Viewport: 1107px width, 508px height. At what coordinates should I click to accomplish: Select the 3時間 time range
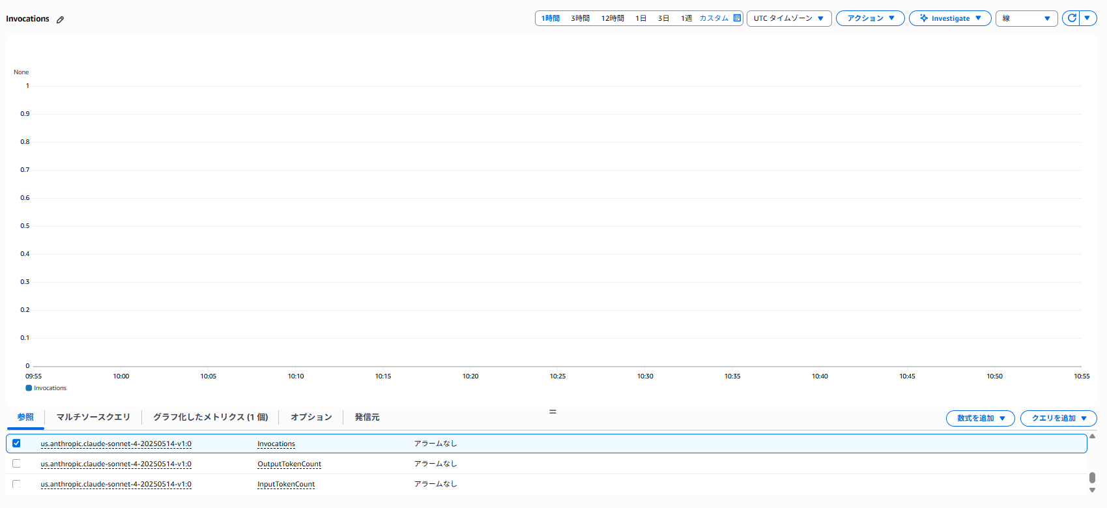click(x=580, y=18)
